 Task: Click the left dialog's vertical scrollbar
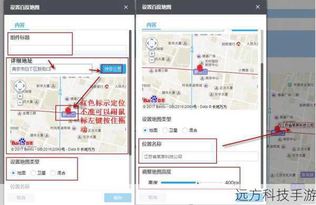(x=130, y=93)
